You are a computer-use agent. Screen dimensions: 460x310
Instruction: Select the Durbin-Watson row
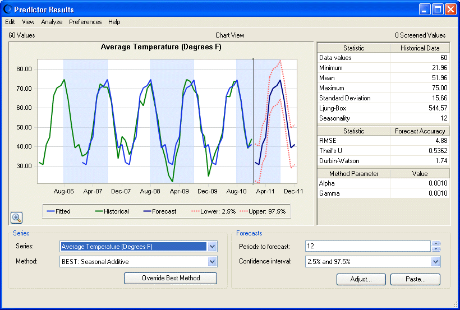pos(384,161)
